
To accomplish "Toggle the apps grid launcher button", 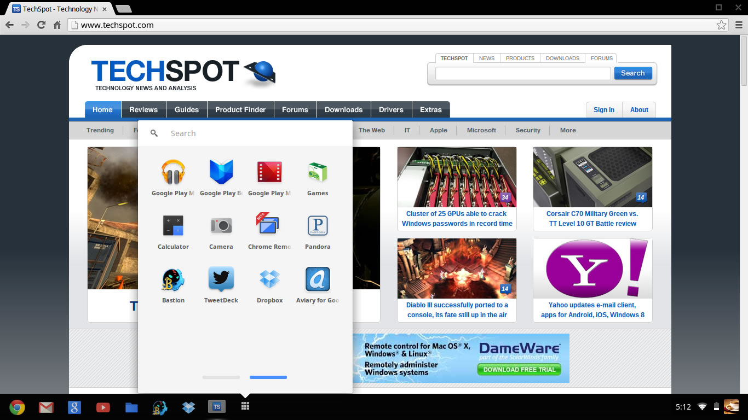I will click(x=245, y=406).
